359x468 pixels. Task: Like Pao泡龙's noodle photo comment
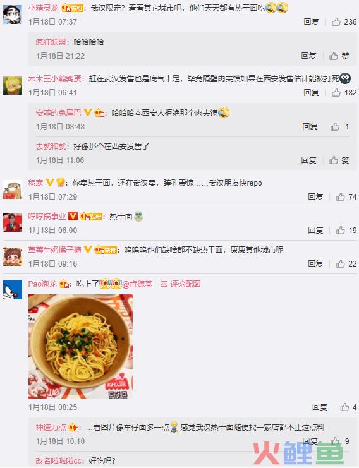tap(348, 407)
